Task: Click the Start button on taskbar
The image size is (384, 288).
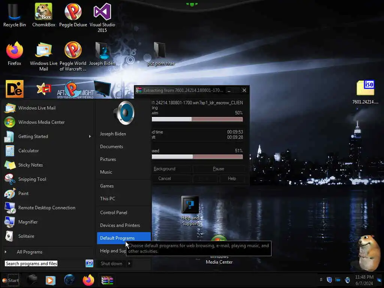Action: pos(10,280)
